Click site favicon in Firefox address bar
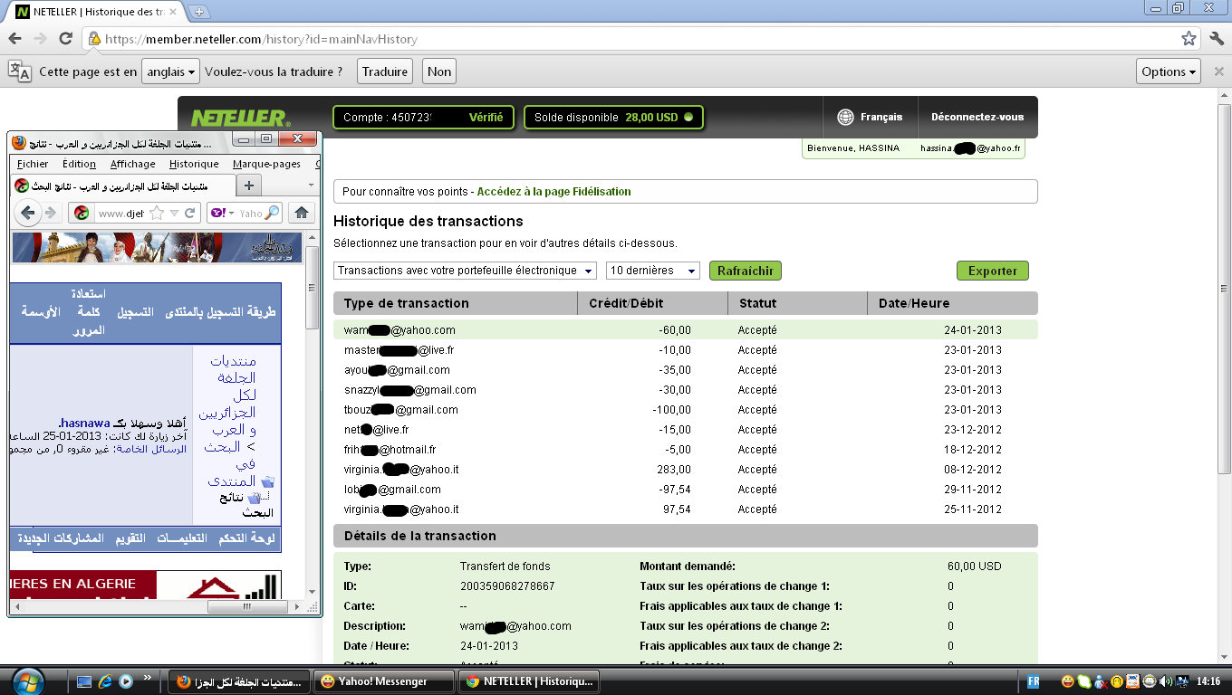This screenshot has width=1232, height=695. coord(82,214)
